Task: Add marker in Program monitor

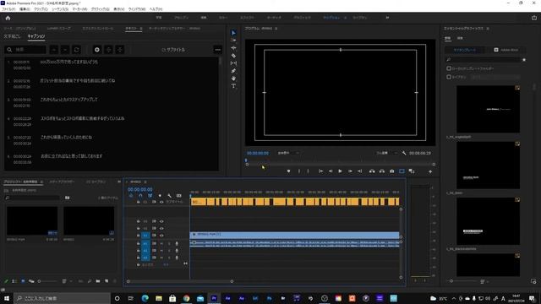Action: 288,171
